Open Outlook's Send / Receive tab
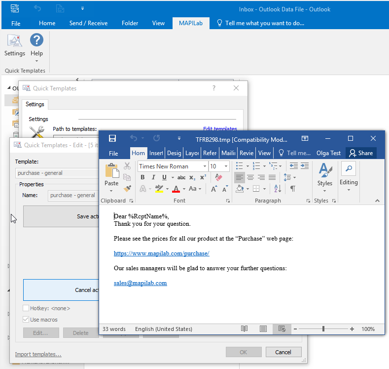This screenshot has height=369, width=389. click(89, 23)
